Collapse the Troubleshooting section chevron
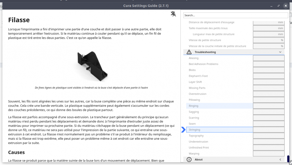This screenshot has width=292, height=165. 280,52
